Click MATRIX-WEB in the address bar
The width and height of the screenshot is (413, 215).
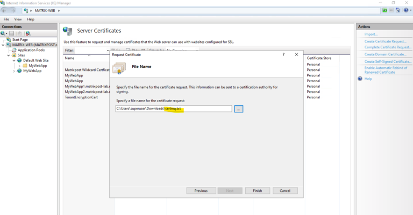[x=45, y=11]
